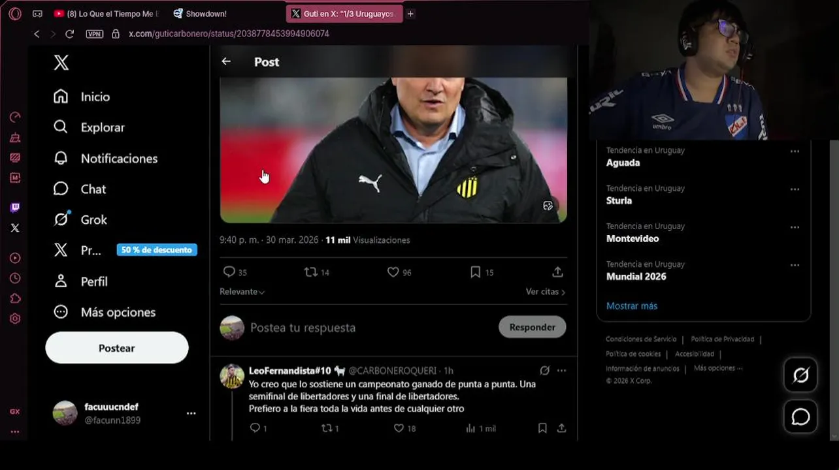Like the main post with heart icon
This screenshot has width=839, height=470.
pos(393,272)
